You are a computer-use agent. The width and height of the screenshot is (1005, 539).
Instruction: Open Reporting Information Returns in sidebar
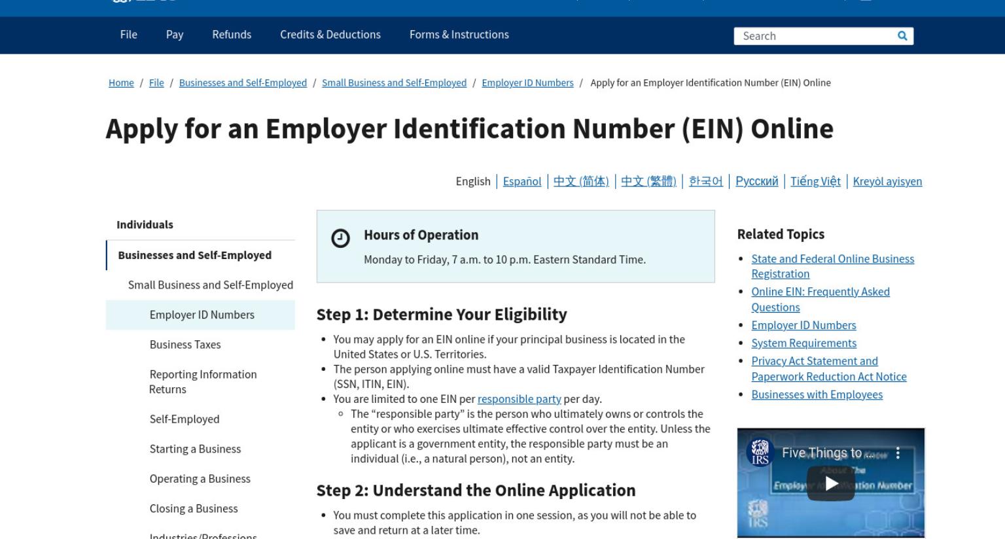203,382
